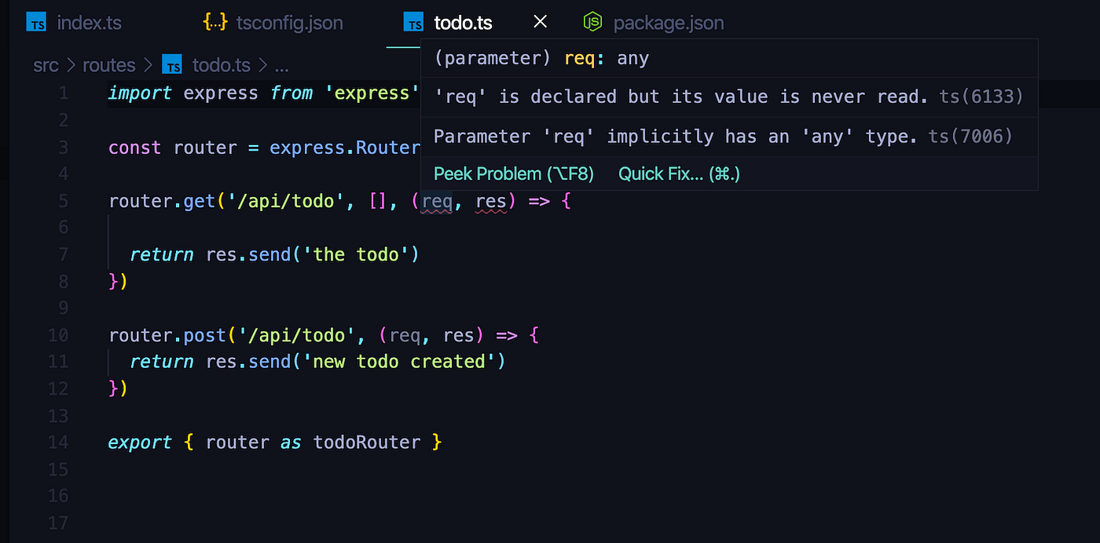Open the todo.ts breadcrumb dropdown
This screenshot has width=1100, height=543.
point(221,64)
